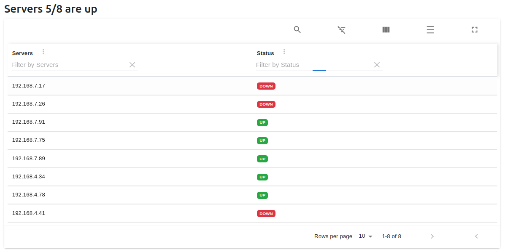
Task: Select server 192.168.7.17
Action: click(29, 86)
